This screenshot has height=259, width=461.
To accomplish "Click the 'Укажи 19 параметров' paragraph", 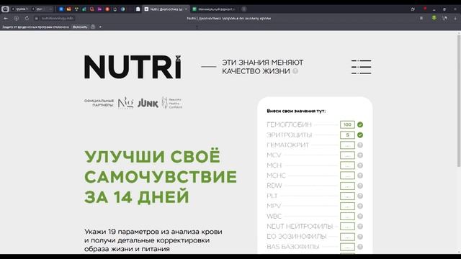I will pos(153,240).
